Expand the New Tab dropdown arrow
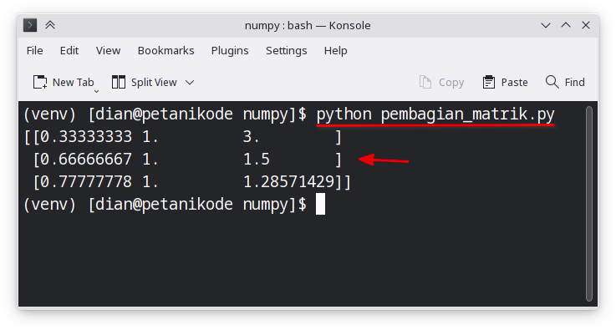The height and width of the screenshot is (330, 616). click(96, 91)
